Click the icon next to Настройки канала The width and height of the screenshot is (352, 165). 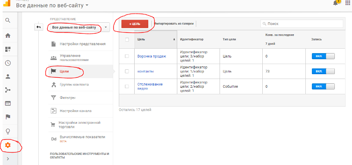(53, 111)
